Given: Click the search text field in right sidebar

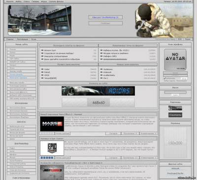Looking at the screenshot, I should 175,92.
